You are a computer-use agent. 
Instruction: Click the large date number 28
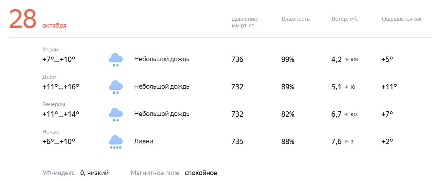click(23, 19)
